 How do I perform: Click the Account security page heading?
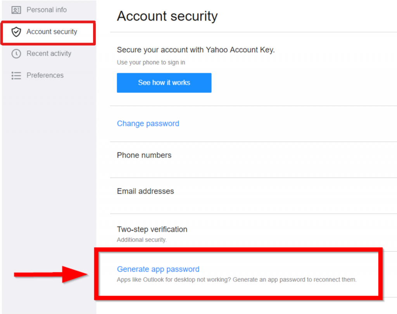point(167,16)
